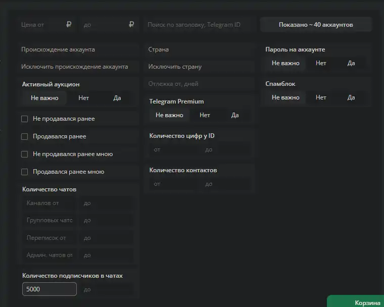Expand 'Исключить происхождение аккаунта' selector
Image resolution: width=384 pixels, height=307 pixels.
78,67
